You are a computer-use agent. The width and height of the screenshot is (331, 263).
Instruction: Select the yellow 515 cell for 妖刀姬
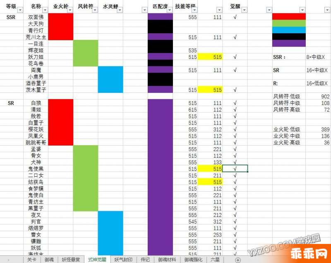point(210,57)
